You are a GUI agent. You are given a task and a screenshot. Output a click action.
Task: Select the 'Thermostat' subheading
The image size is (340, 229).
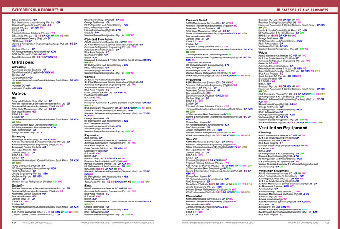pyautogui.click(x=194, y=196)
